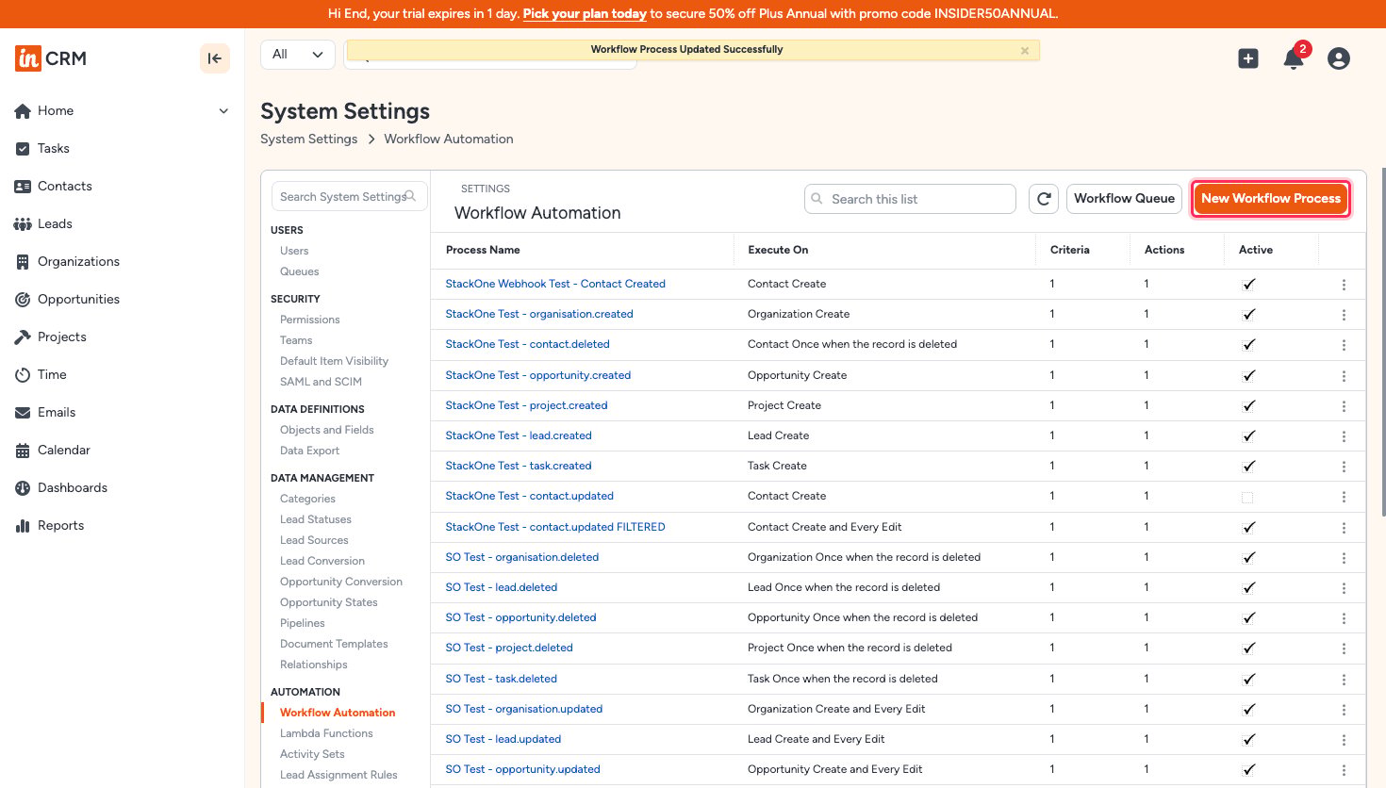Expand the Home menu chevron
The image size is (1386, 788).
tap(223, 111)
